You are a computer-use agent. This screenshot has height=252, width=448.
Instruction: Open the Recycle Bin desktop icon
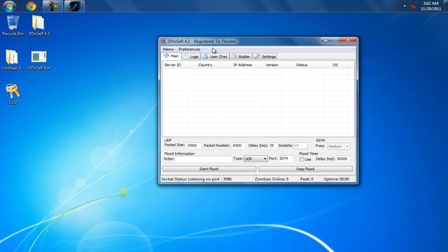tap(13, 25)
